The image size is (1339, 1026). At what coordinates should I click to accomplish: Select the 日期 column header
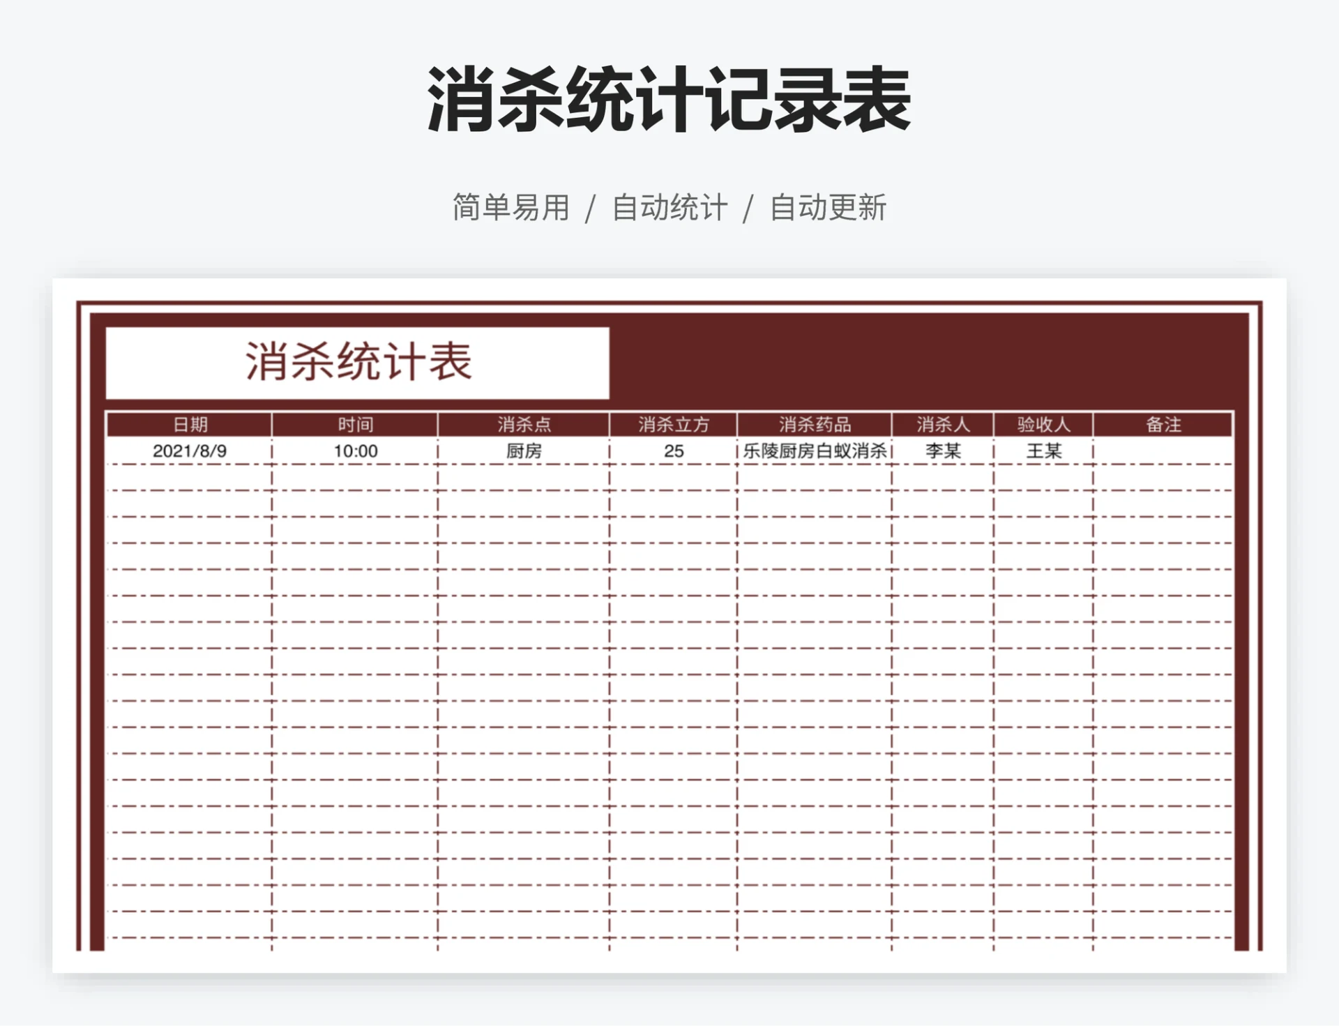[190, 424]
